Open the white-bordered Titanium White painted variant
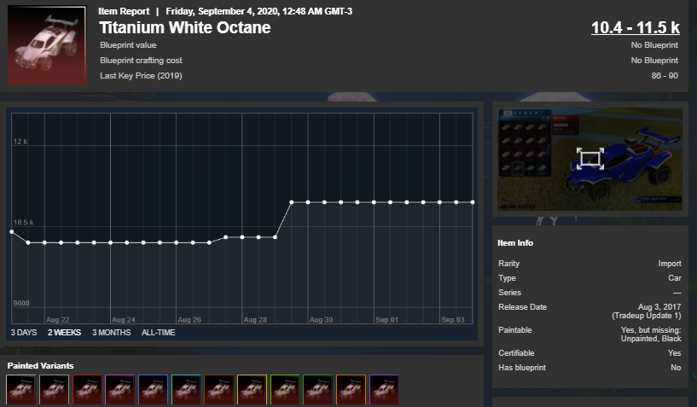Viewport: 697px width, 407px height. click(x=21, y=390)
